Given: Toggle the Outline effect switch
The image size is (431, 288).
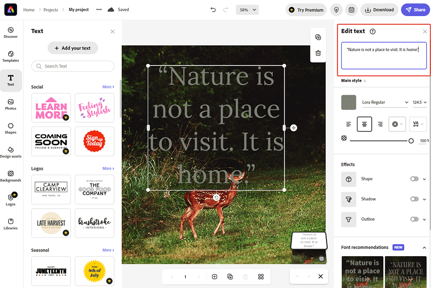Looking at the screenshot, I should [414, 219].
